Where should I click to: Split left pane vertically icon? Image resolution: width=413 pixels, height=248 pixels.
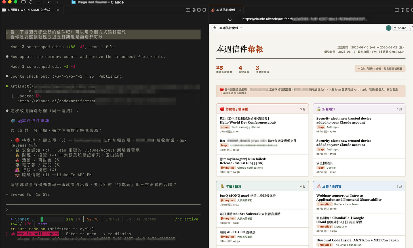click(x=199, y=10)
